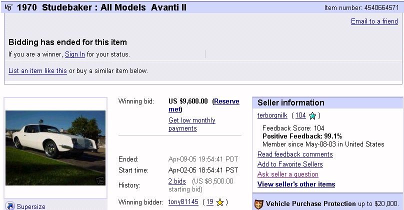Click the camera icon on the photo
The height and width of the screenshot is (210, 404).
[99, 180]
